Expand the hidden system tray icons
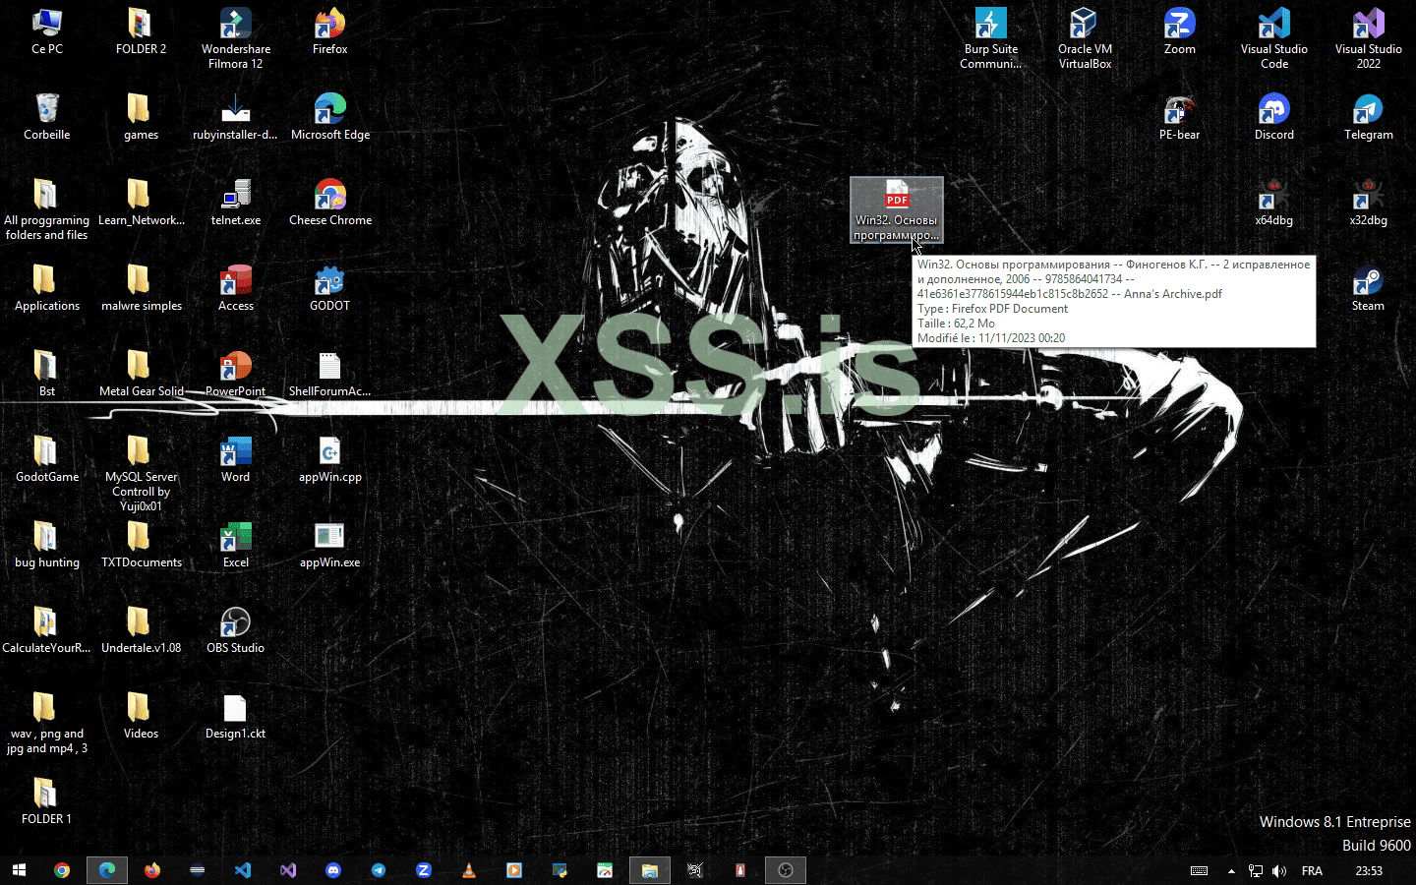This screenshot has width=1416, height=885. [1230, 870]
